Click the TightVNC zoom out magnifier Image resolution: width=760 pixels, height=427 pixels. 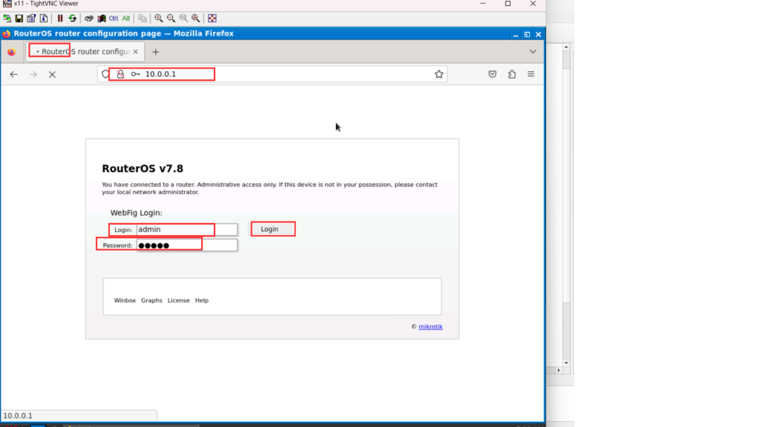(x=171, y=18)
